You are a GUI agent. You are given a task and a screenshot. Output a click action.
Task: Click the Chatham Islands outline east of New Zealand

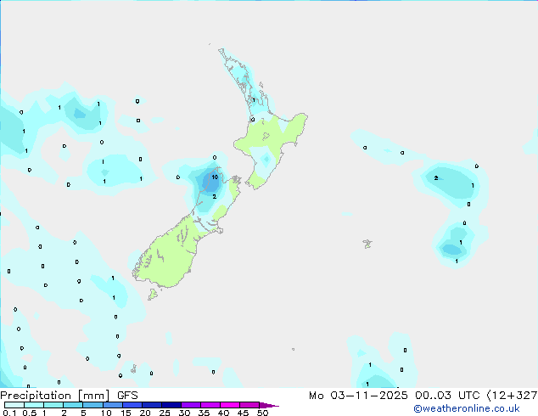[x=367, y=244]
